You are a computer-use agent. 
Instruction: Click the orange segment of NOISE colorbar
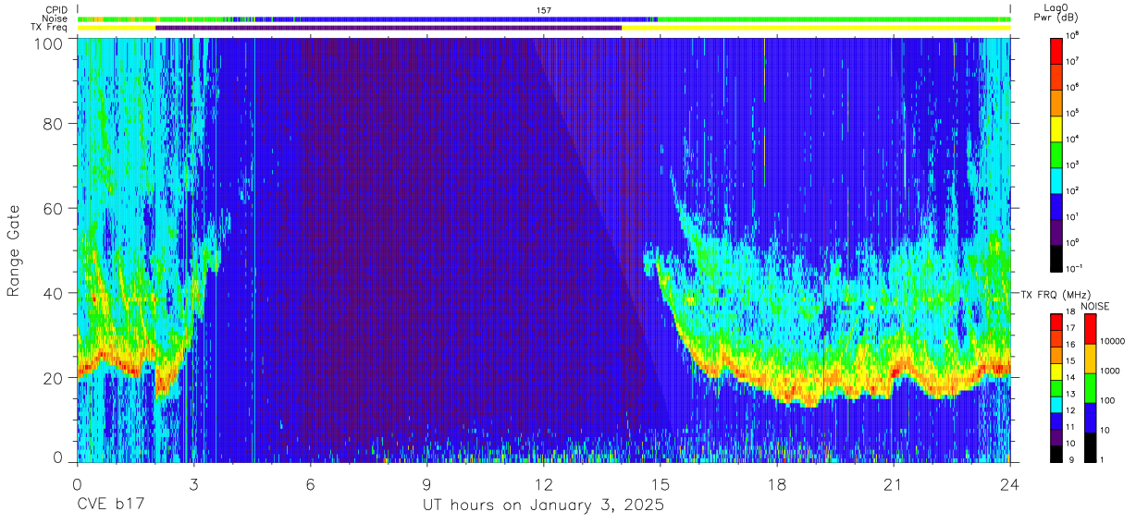click(1090, 359)
